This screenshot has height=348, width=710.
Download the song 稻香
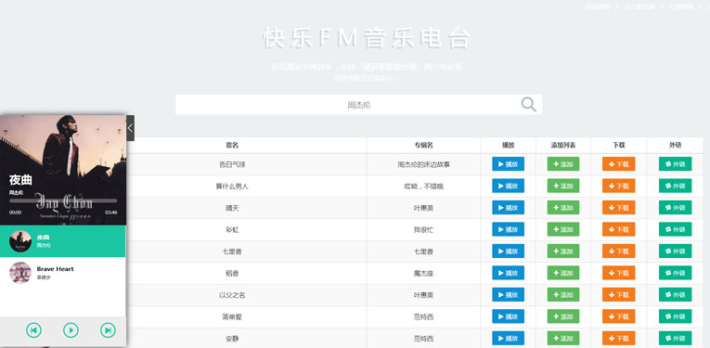[x=618, y=273]
